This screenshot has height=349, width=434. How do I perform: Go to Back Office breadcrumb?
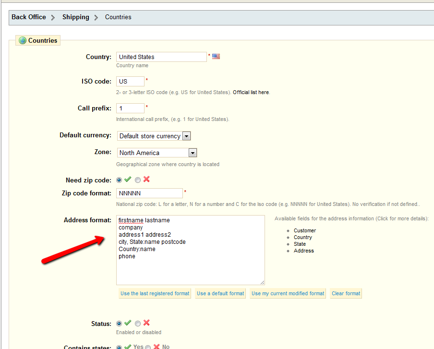(29, 17)
